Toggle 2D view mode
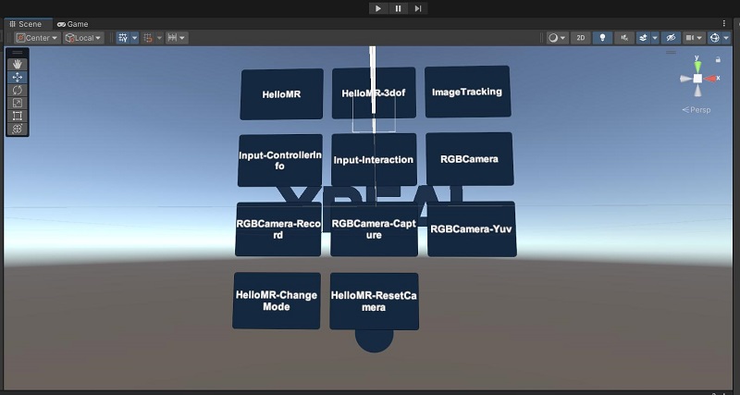 (581, 38)
